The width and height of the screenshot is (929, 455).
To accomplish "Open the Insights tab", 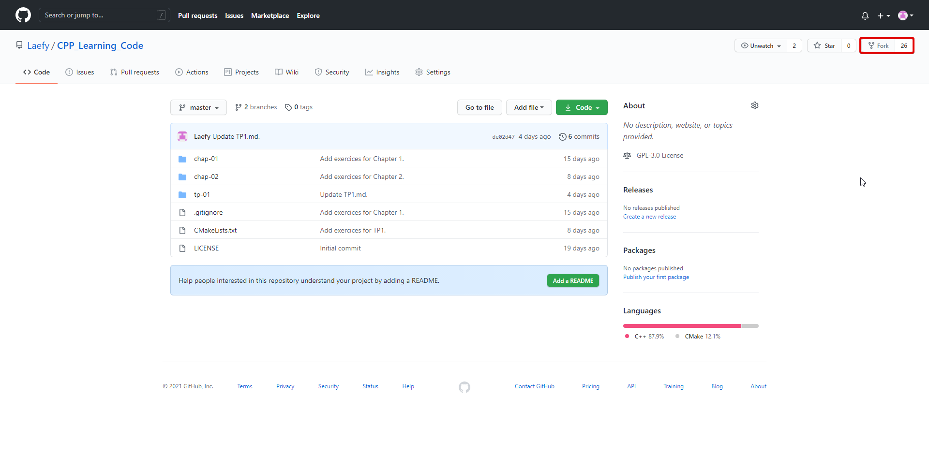I will pos(382,72).
